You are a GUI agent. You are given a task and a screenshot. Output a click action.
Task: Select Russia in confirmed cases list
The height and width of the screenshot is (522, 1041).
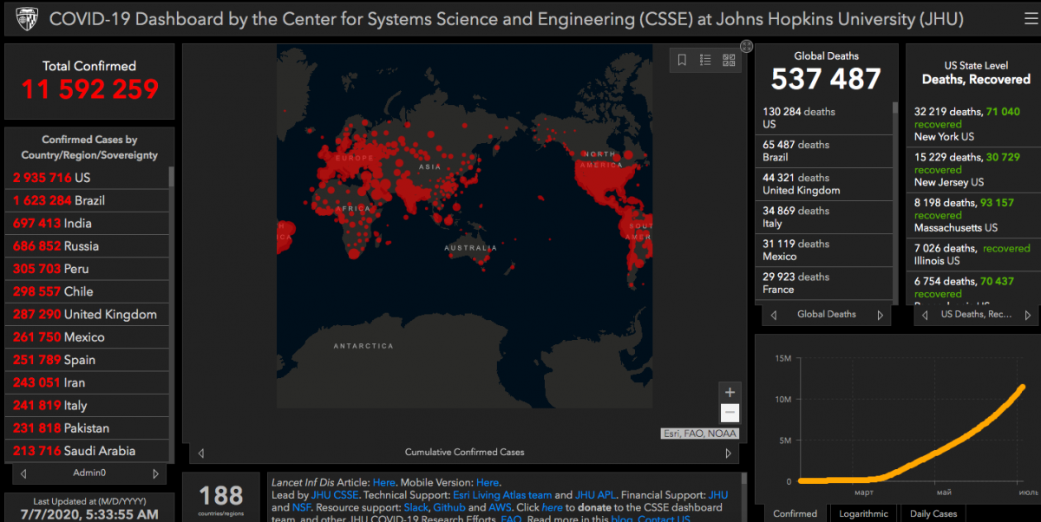tap(87, 245)
